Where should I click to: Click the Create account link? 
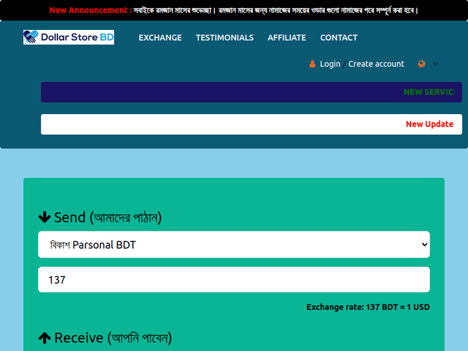[x=376, y=64]
